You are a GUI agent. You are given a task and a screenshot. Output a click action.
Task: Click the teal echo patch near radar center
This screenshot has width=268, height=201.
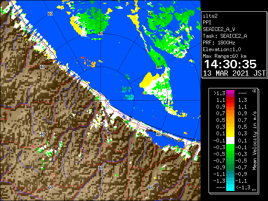pyautogui.click(x=129, y=97)
